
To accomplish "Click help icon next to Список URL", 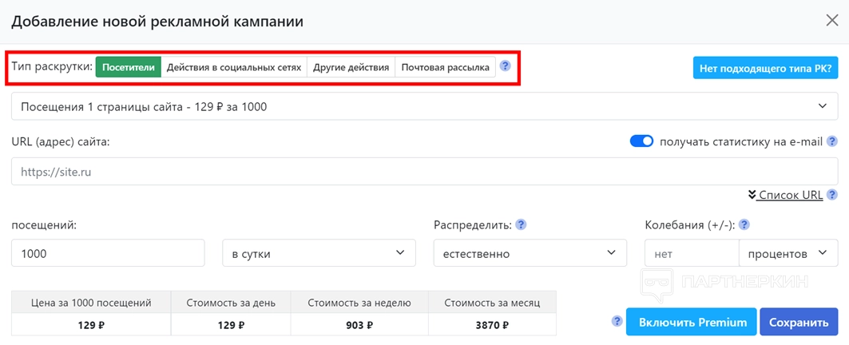I will point(832,194).
